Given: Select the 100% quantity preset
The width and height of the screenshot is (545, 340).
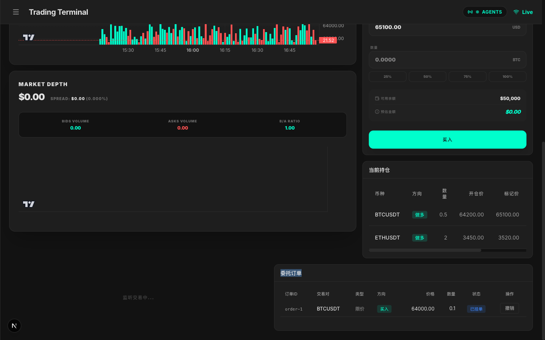Looking at the screenshot, I should point(507,77).
